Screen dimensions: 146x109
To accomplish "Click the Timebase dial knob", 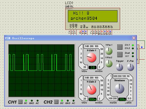I will (120, 89).
